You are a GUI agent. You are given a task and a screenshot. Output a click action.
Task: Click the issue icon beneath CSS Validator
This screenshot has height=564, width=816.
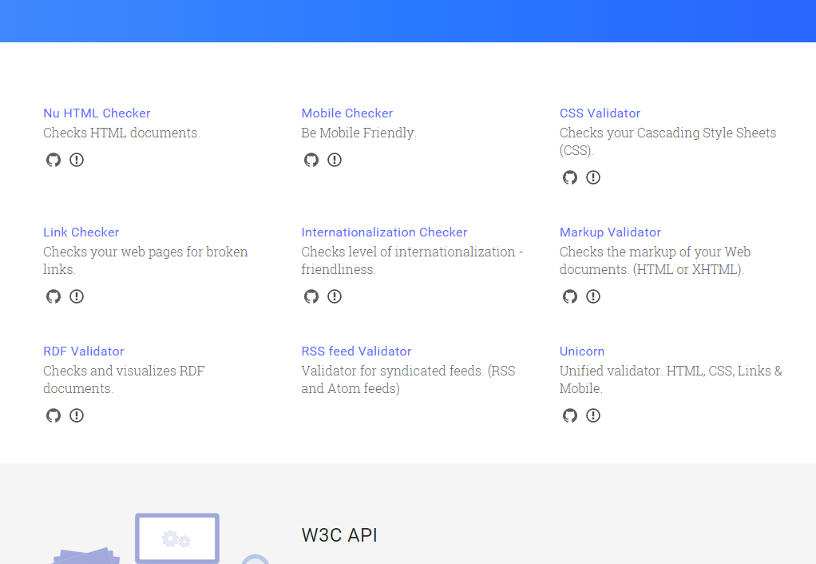(593, 177)
